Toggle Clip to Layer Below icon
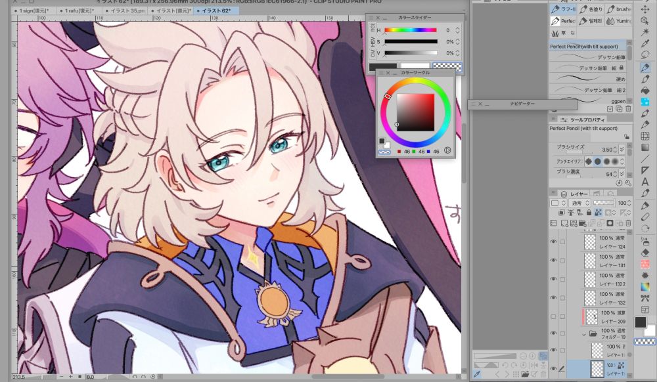 tap(562, 213)
